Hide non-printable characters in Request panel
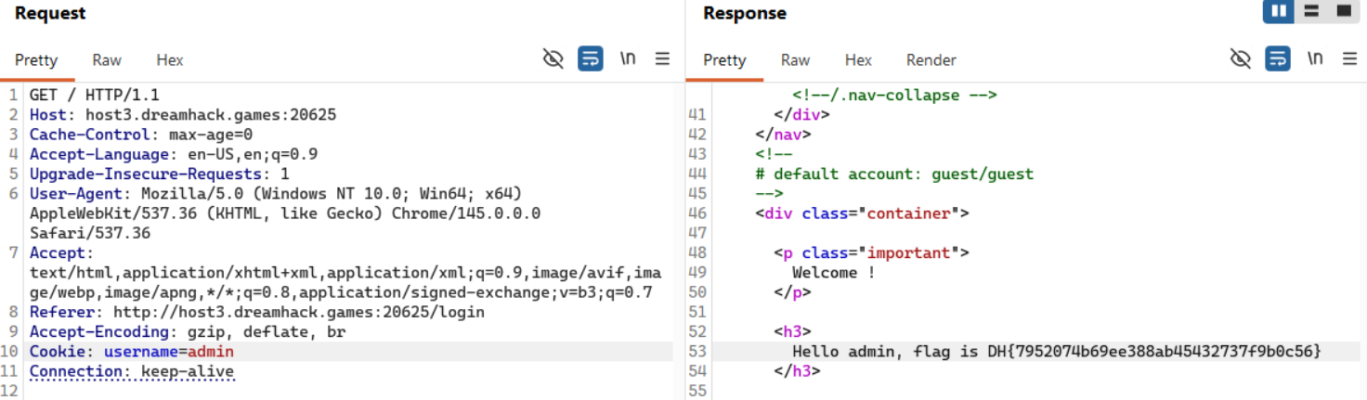Image resolution: width=1367 pixels, height=400 pixels. point(553,59)
